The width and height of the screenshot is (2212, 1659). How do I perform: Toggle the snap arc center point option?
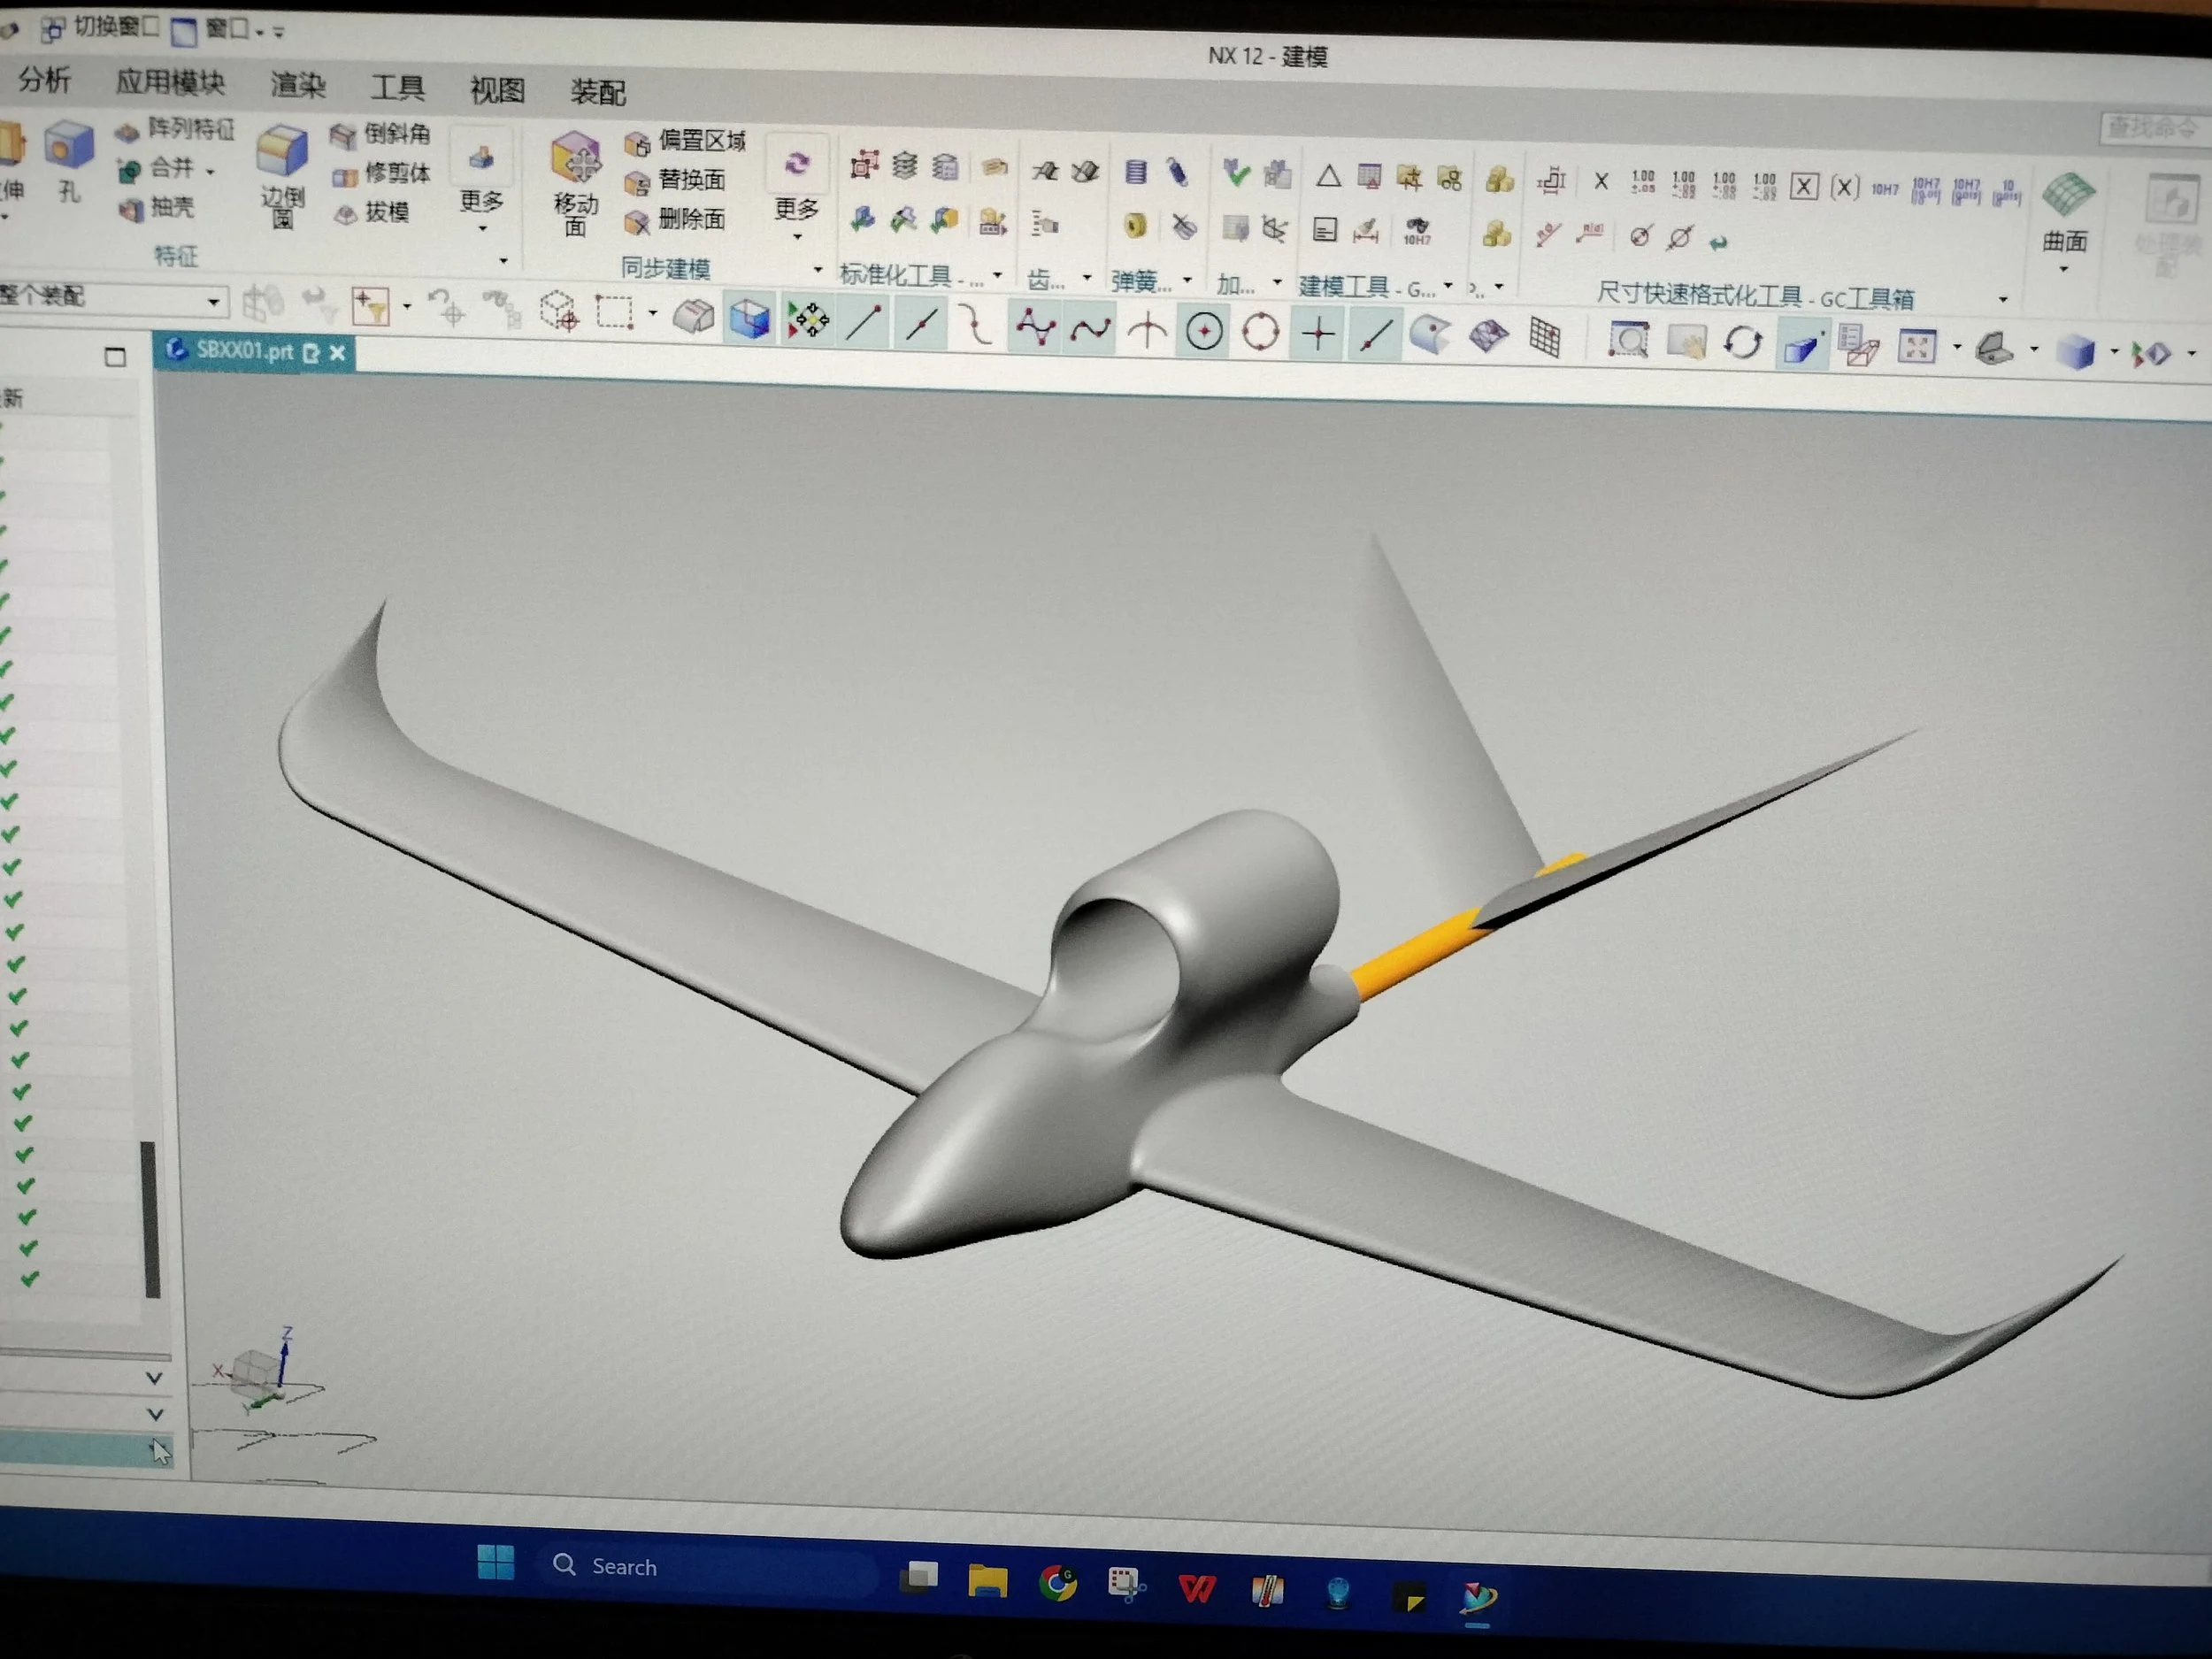1204,331
